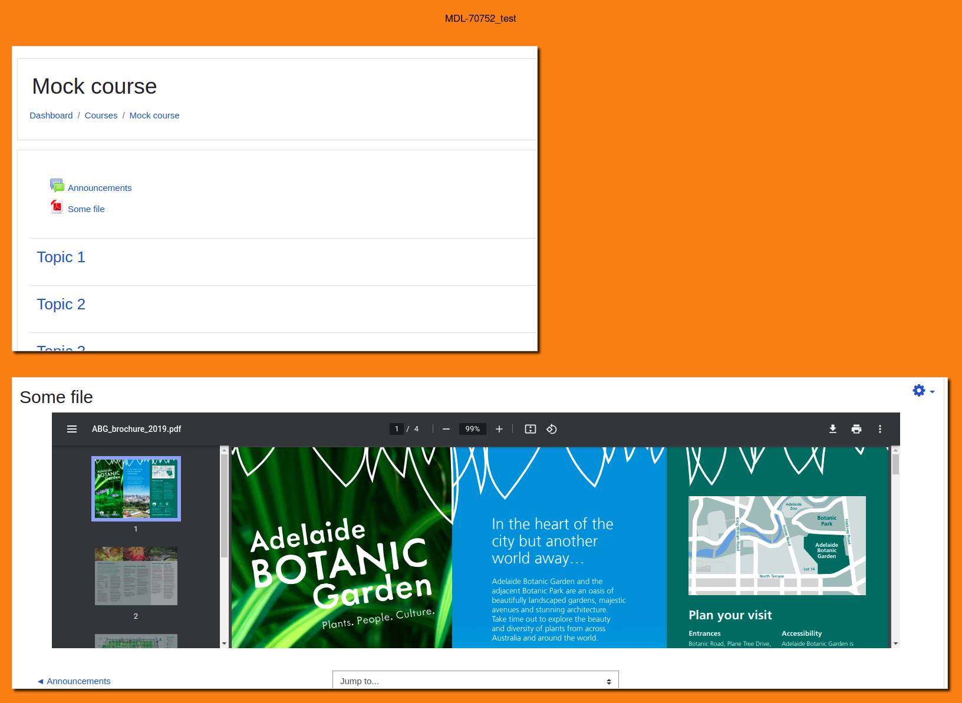Click the fit to page icon
This screenshot has height=703, width=962.
(x=531, y=429)
